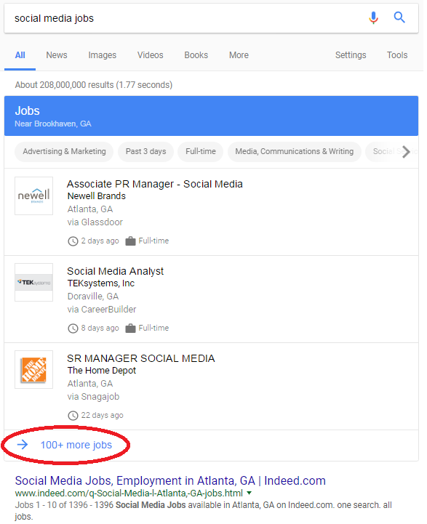
Task: Open the Indeed result URL dropdown arrow
Action: coord(249,493)
